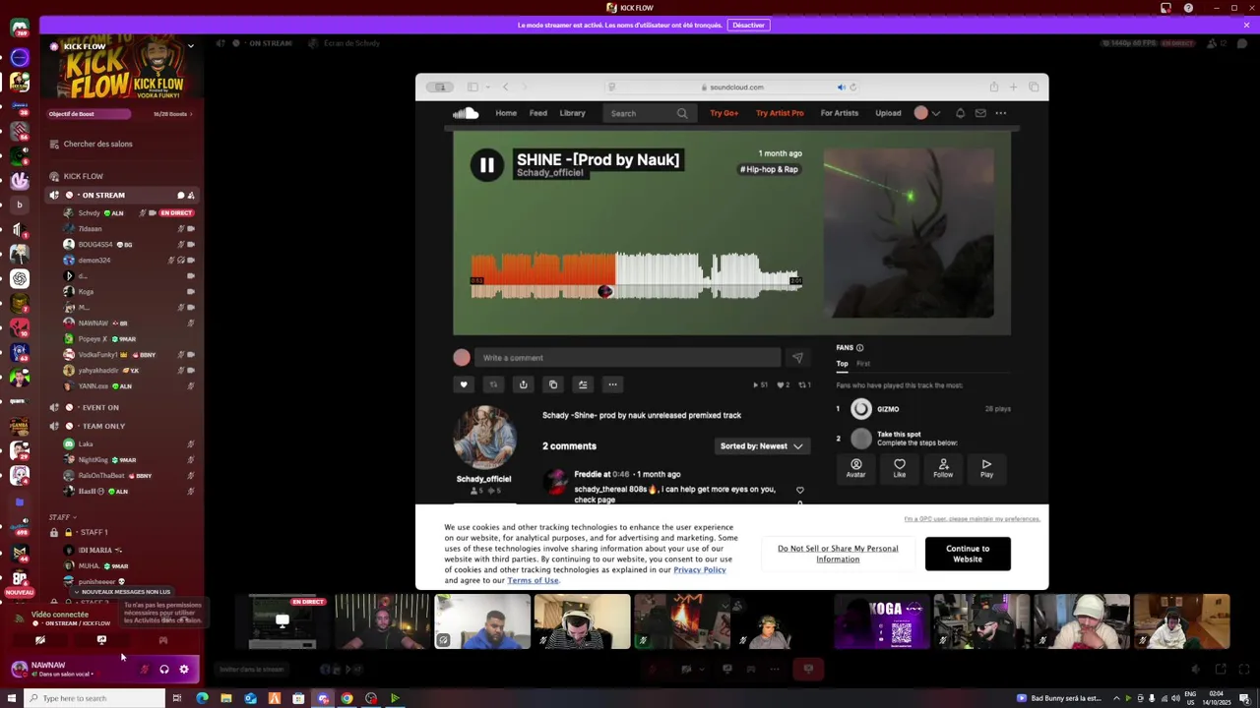Open the Objectif de Boost progress bar

pyautogui.click(x=119, y=114)
